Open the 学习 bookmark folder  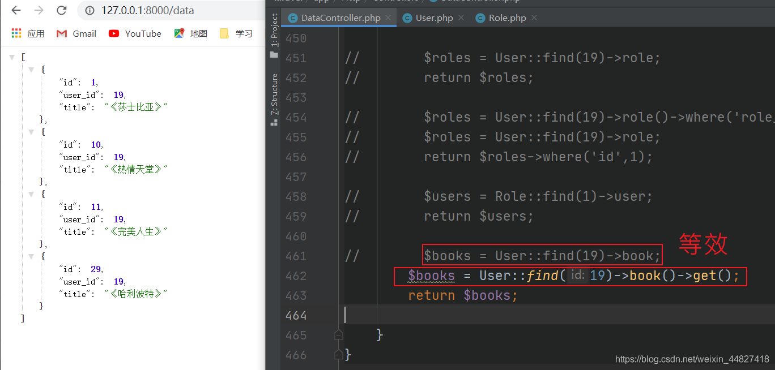[x=236, y=33]
